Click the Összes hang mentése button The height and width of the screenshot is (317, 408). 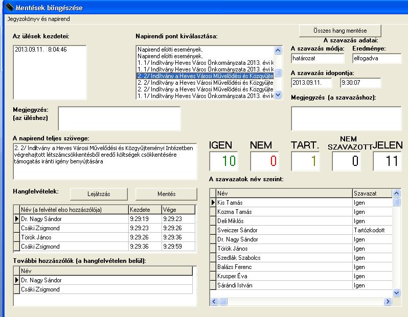340,31
